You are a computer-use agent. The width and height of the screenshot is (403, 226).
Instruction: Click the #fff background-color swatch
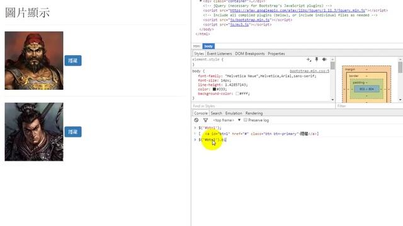pyautogui.click(x=237, y=94)
